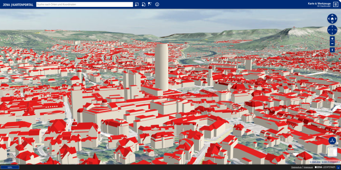Open the overview minimap thumbnail
This screenshot has height=170, width=341.
pos(332,152)
